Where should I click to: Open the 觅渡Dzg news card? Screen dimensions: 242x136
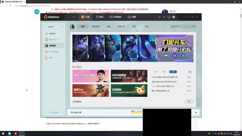click(90, 90)
